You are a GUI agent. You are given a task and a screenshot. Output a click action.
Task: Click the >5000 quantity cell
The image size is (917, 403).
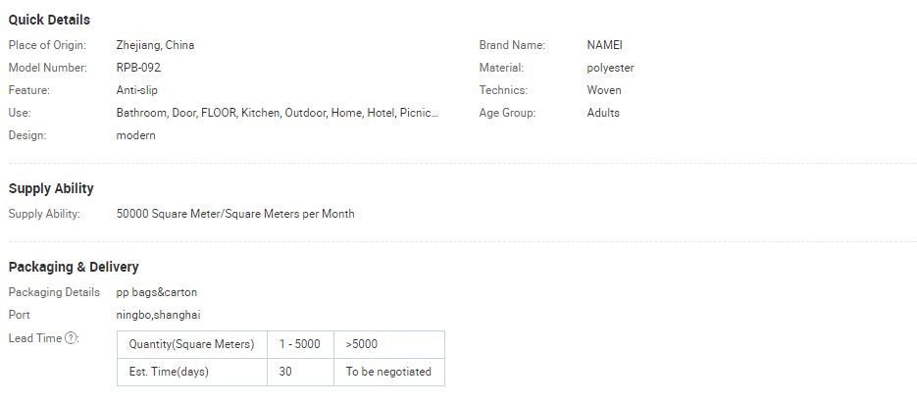[x=362, y=344]
